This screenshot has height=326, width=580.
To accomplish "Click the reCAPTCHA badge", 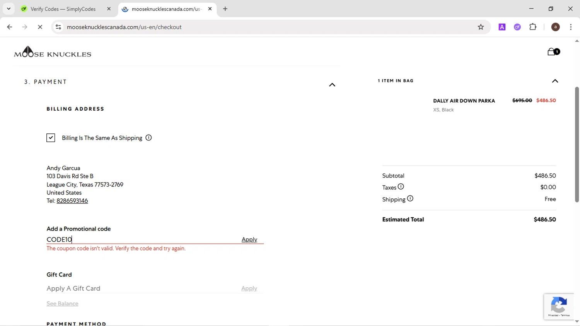I will [559, 307].
